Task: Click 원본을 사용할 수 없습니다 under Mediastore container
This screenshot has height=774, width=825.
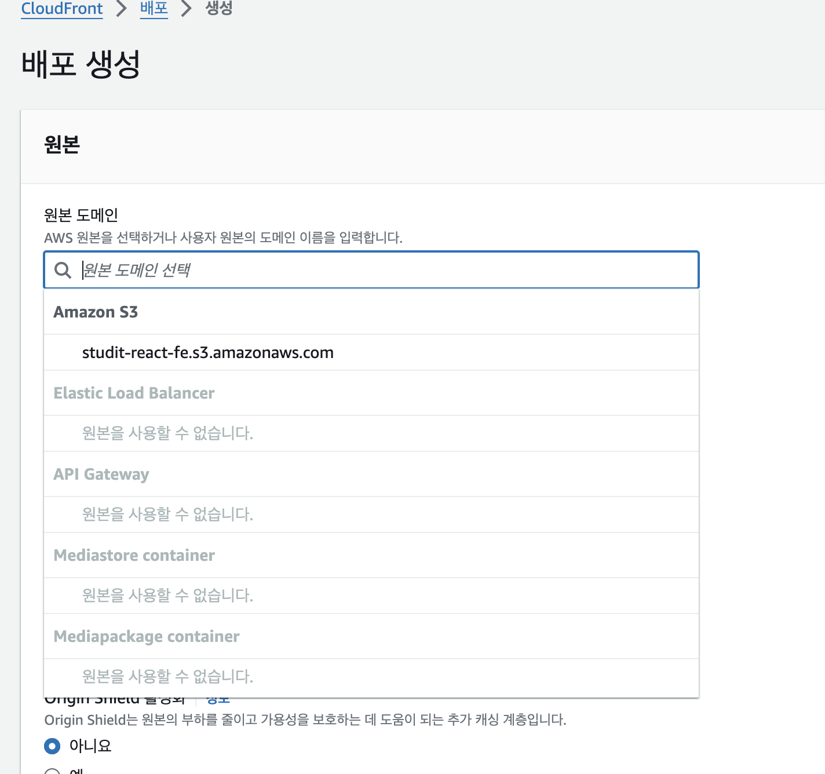Action: 371,596
